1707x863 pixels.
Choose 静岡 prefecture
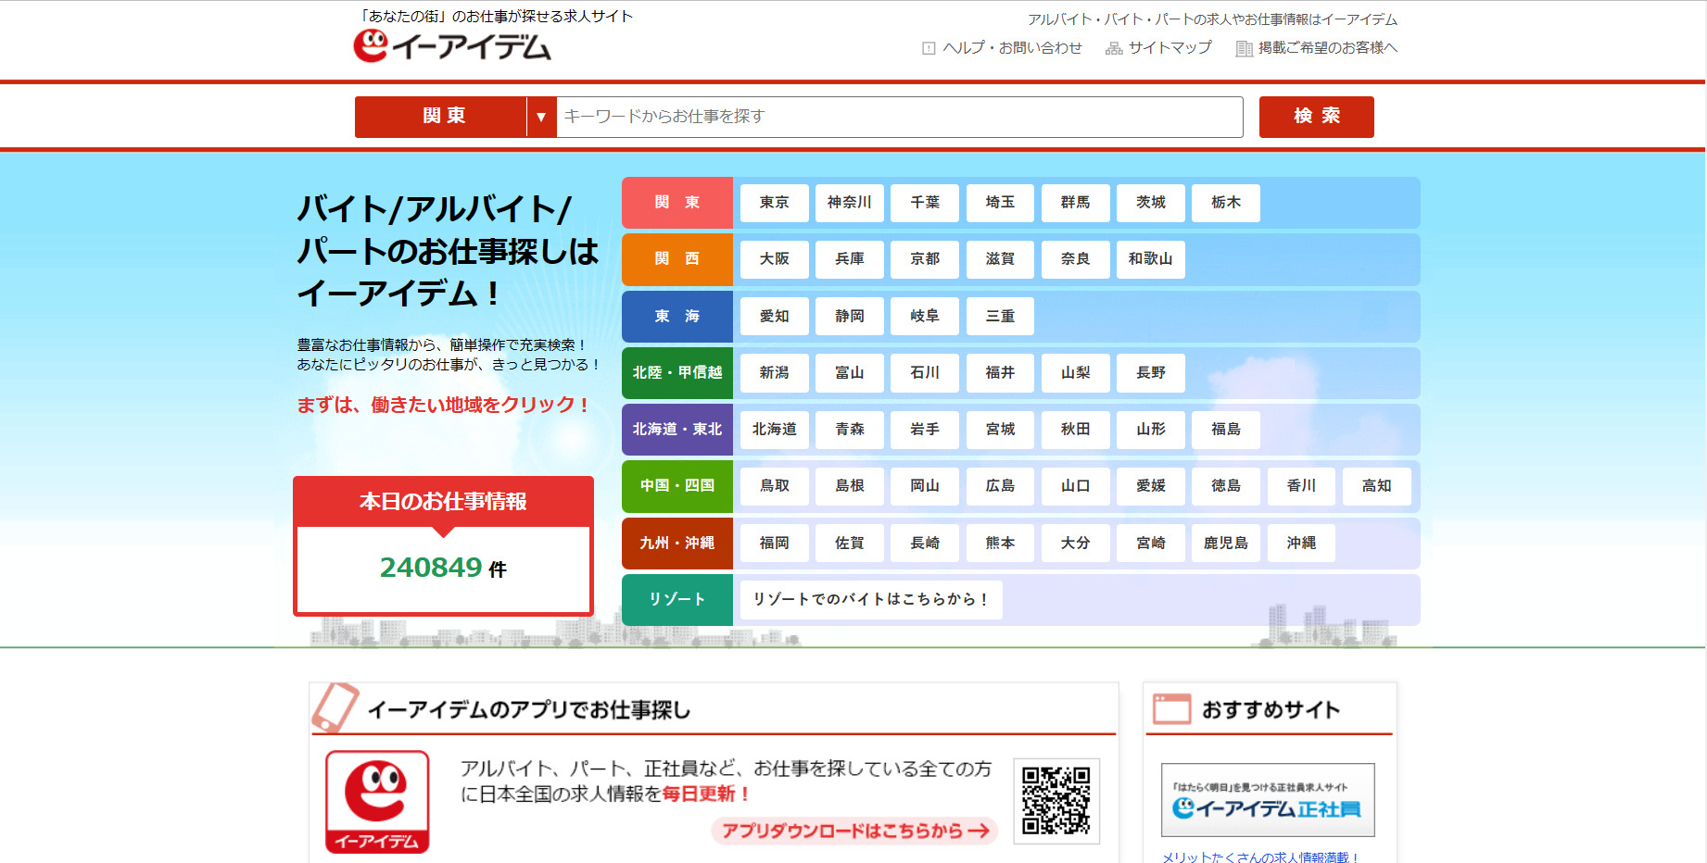pyautogui.click(x=850, y=317)
